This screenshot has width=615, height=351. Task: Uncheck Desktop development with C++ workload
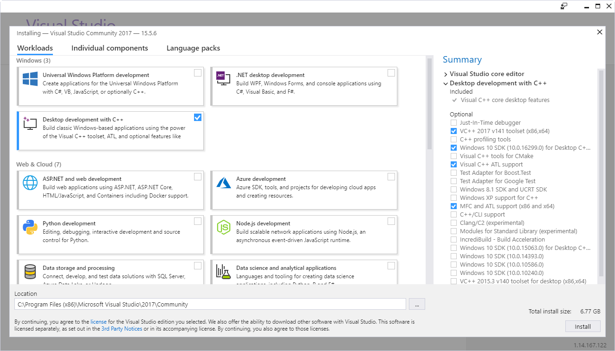198,117
